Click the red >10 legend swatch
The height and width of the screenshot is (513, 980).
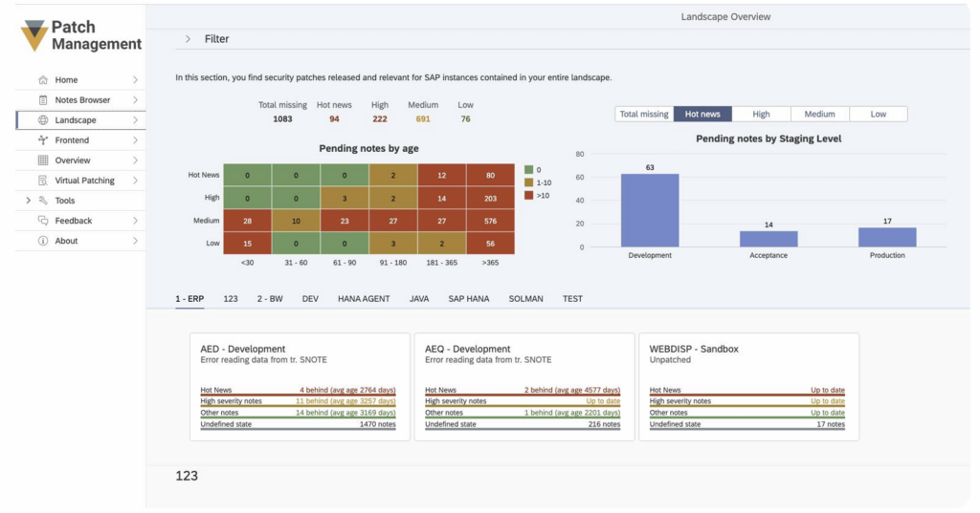(529, 194)
